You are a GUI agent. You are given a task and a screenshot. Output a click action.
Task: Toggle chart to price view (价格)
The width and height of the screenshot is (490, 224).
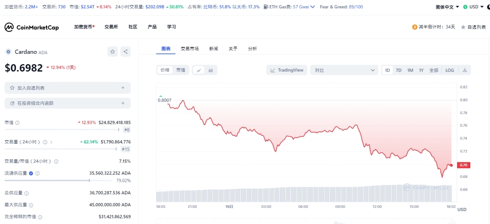click(165, 70)
